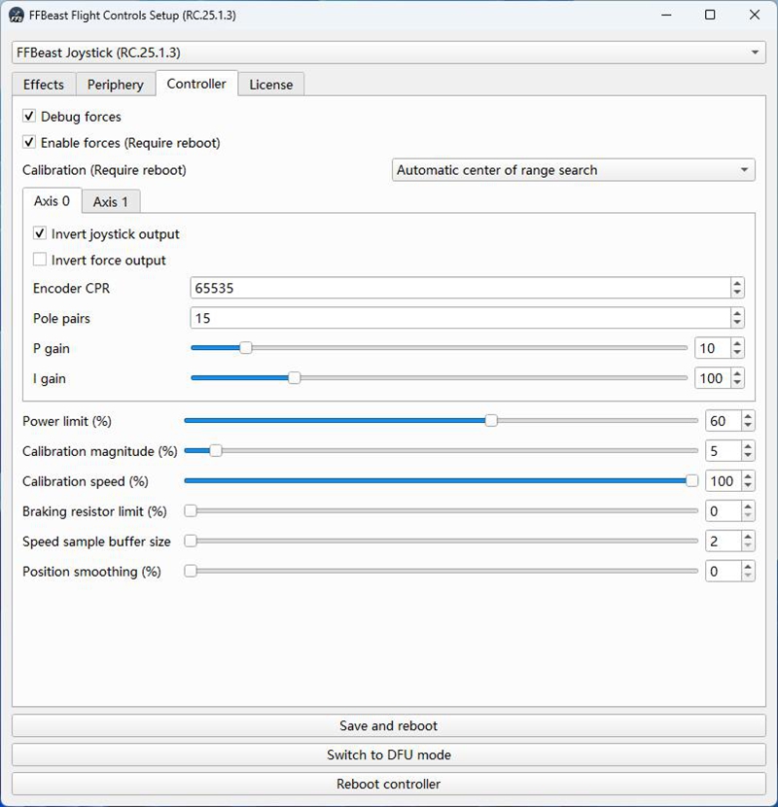Click the Save and reboot button

(x=388, y=725)
